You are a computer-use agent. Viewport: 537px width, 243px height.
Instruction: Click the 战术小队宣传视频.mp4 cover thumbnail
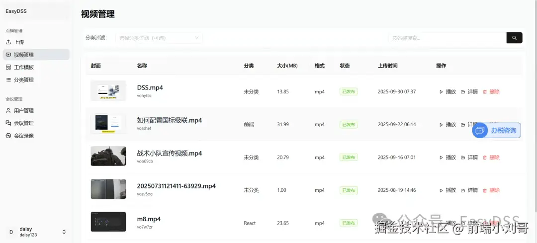tap(108, 156)
